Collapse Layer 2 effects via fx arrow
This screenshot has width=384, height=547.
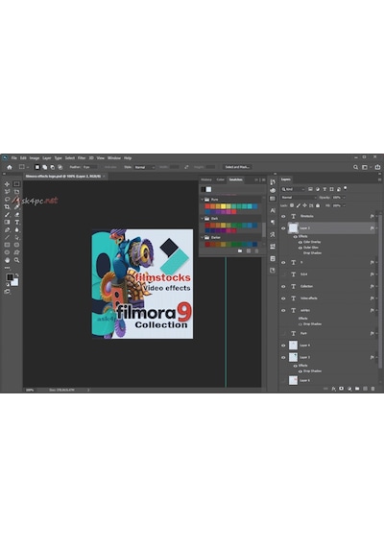coord(376,228)
